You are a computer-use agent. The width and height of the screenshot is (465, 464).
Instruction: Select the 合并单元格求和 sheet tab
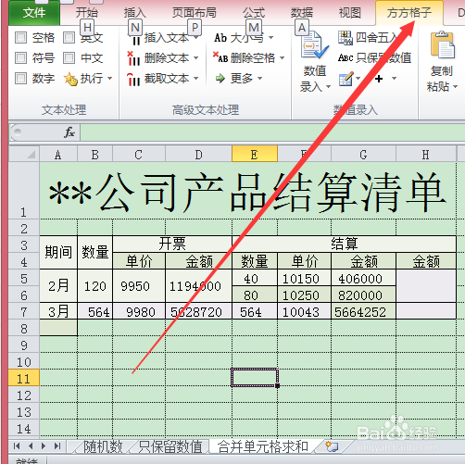263,446
